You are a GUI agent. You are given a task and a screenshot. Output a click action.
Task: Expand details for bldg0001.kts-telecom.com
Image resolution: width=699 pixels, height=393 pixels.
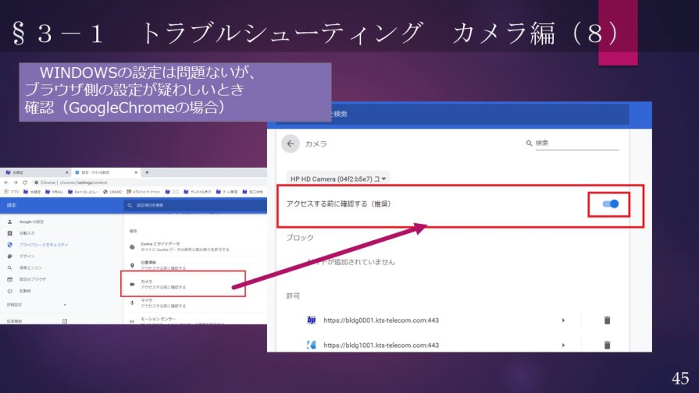coord(563,320)
